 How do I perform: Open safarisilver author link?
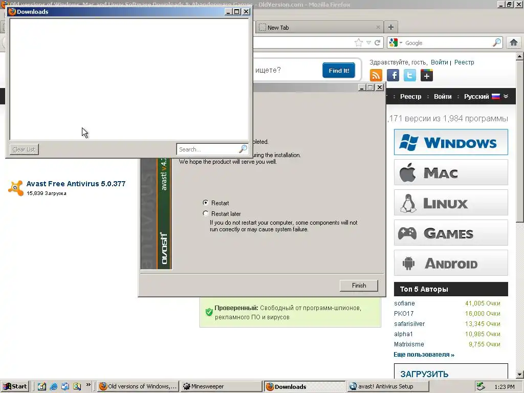point(409,323)
